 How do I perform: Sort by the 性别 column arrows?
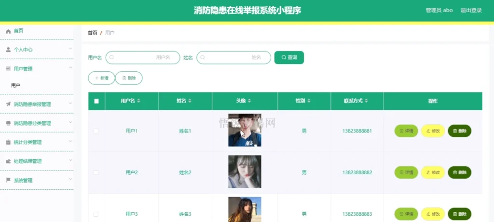tap(309, 101)
